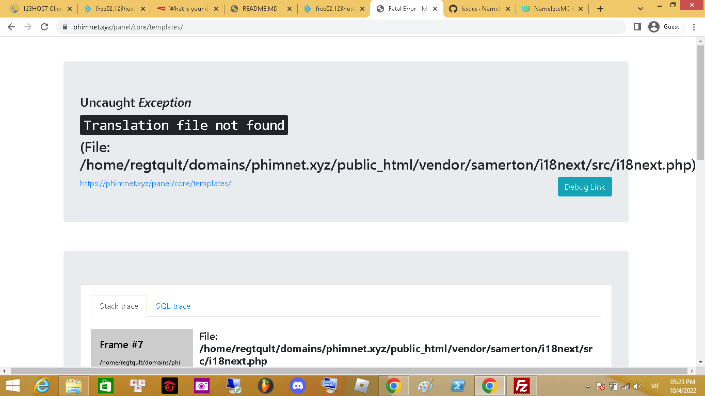
Task: Open Discord from the taskbar
Action: pos(298,385)
